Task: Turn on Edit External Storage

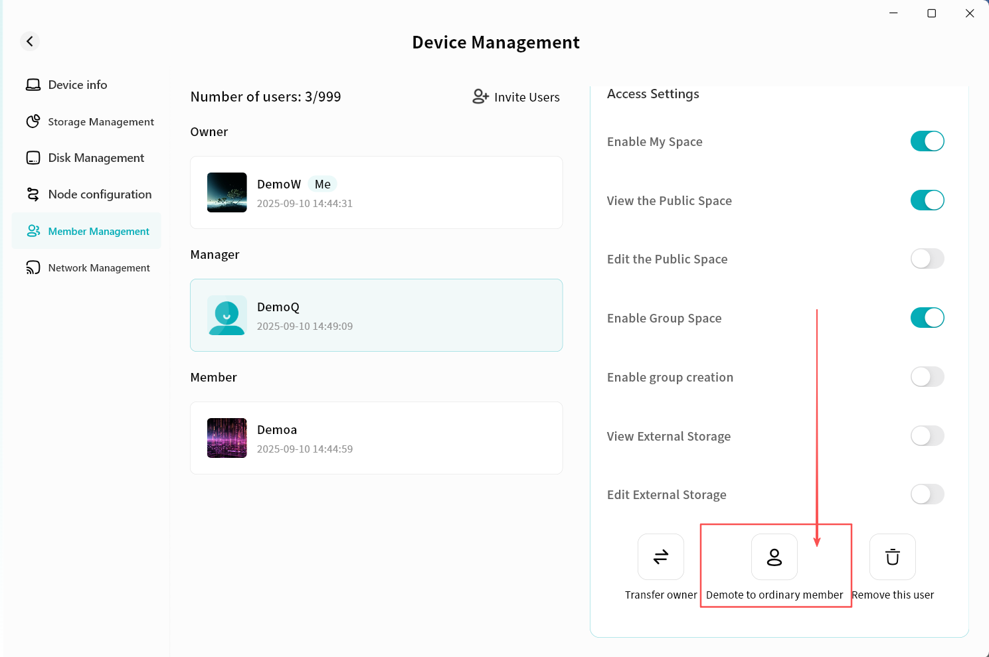Action: pyautogui.click(x=927, y=494)
